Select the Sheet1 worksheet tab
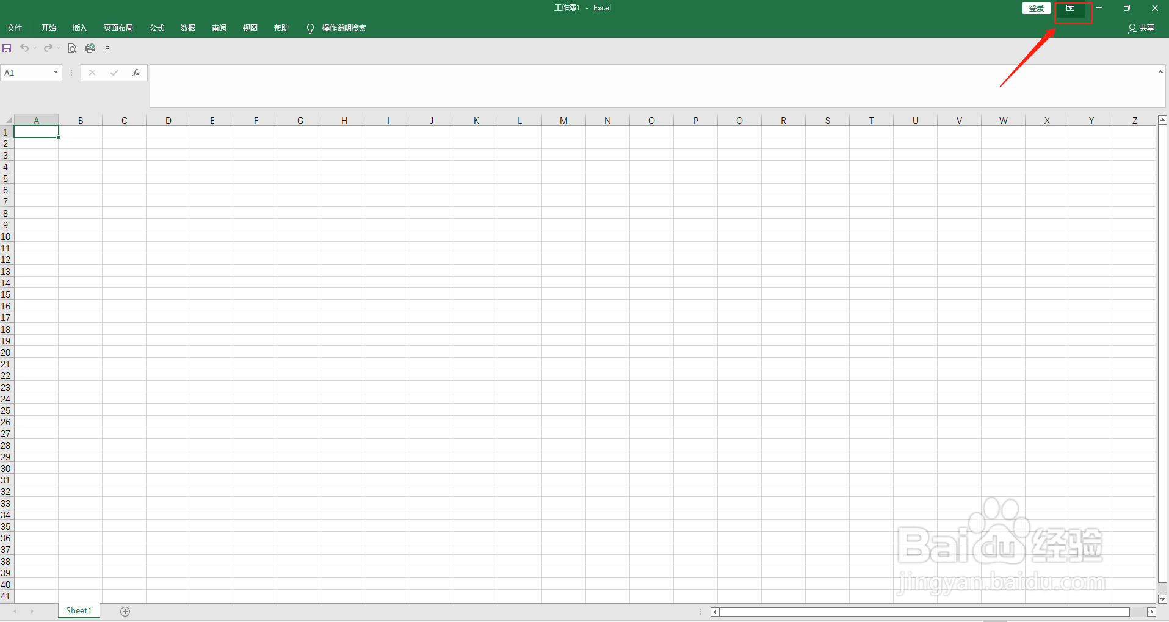The width and height of the screenshot is (1169, 622). coord(79,611)
